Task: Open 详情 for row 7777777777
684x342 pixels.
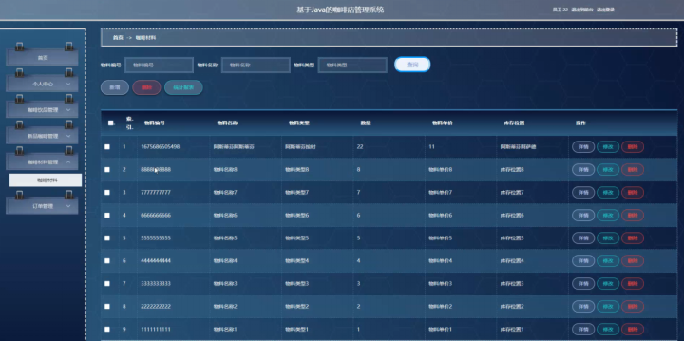Action: coord(583,192)
